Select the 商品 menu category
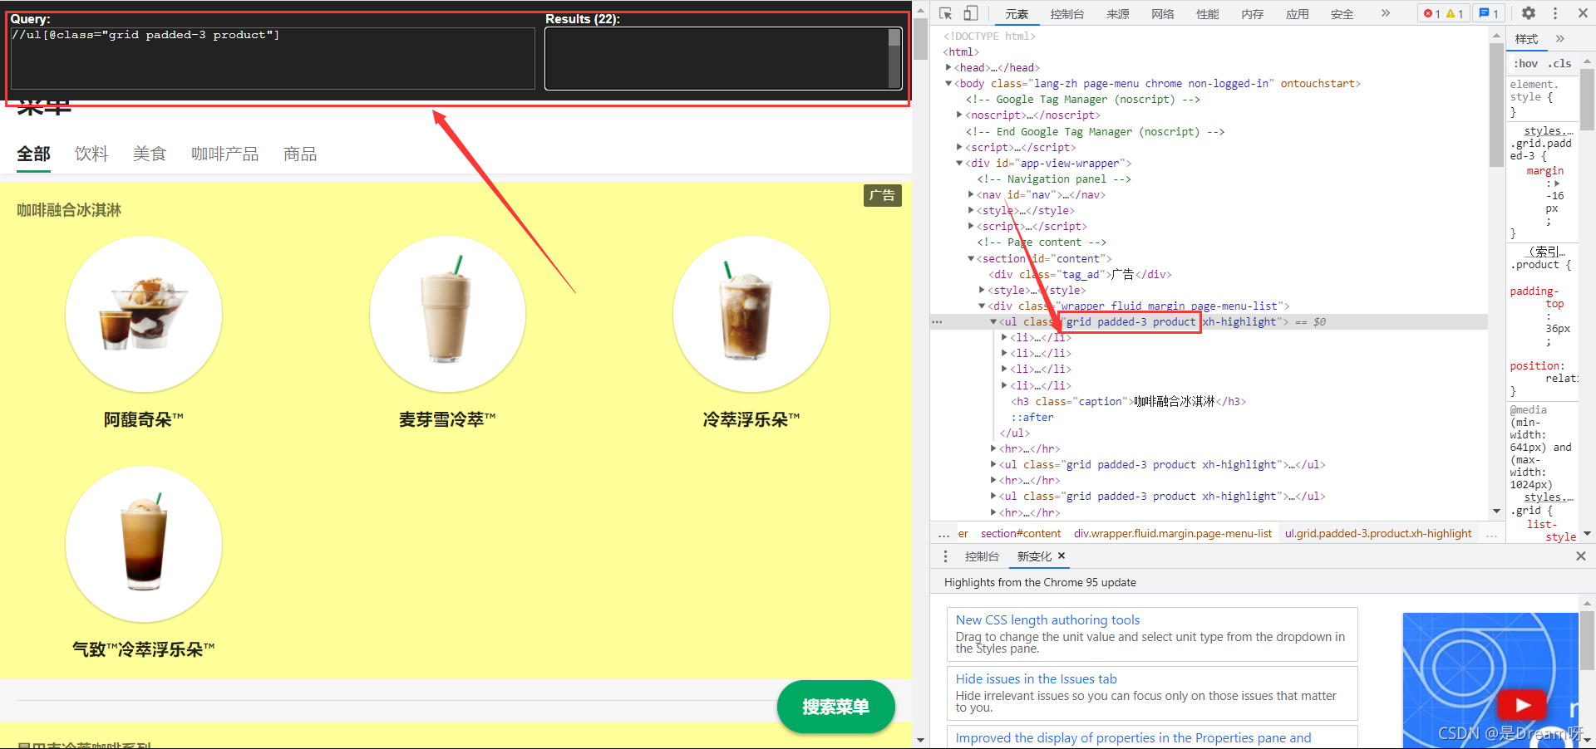This screenshot has height=749, width=1596. tap(300, 154)
